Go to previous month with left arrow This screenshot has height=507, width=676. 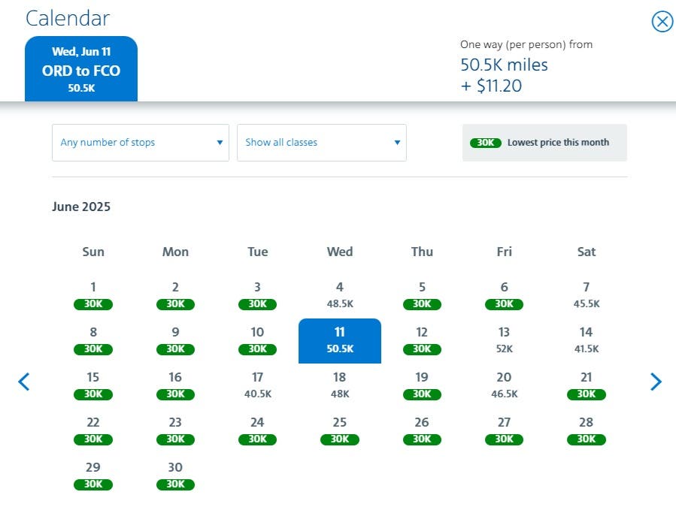(24, 382)
